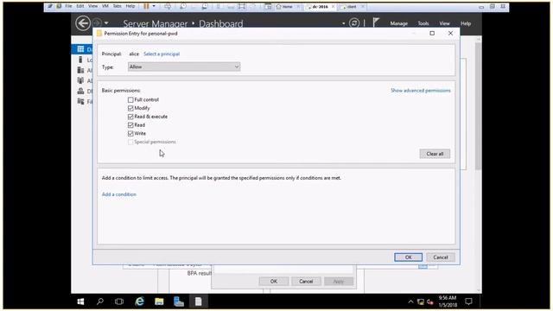Toggle the Read & execute checkbox
The width and height of the screenshot is (553, 311).
[130, 117]
